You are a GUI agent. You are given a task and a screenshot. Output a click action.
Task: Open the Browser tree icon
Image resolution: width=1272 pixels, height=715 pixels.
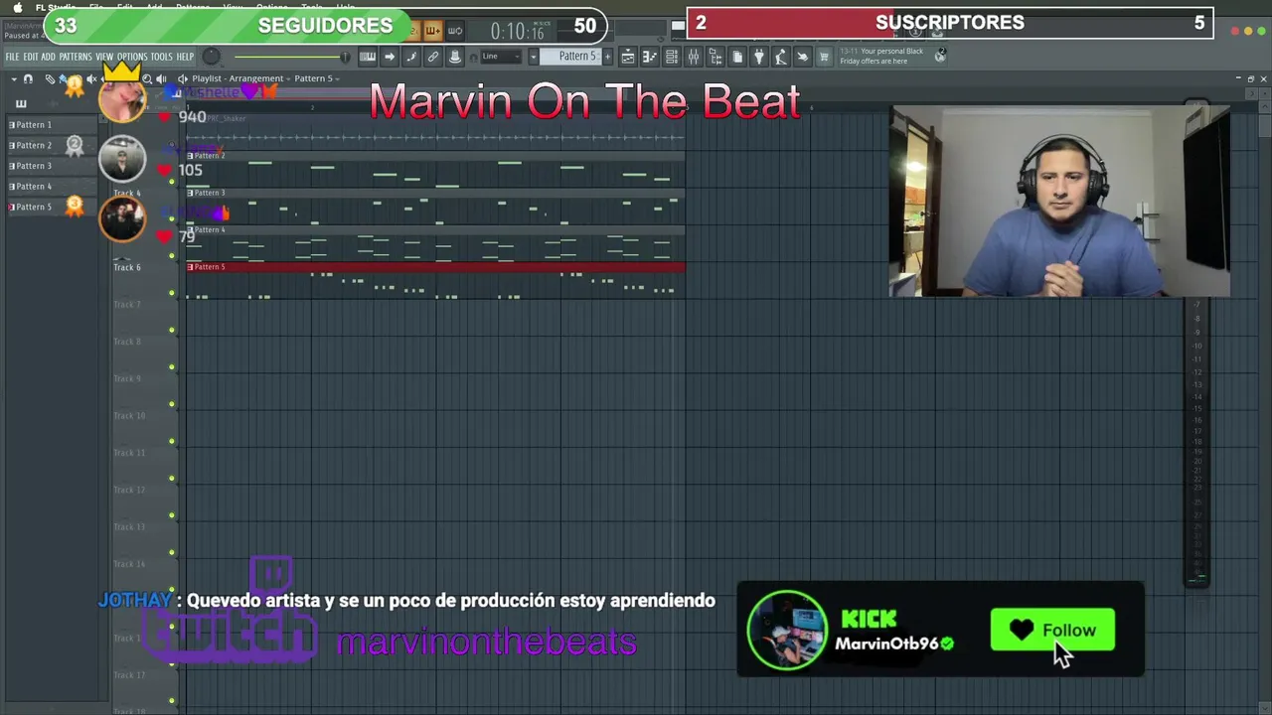pos(715,57)
